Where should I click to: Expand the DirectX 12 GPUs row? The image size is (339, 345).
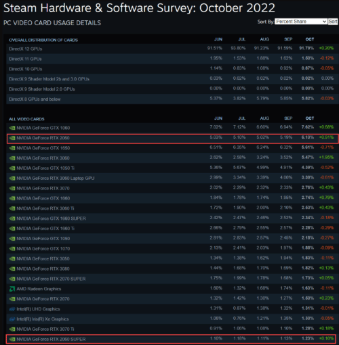pos(171,49)
